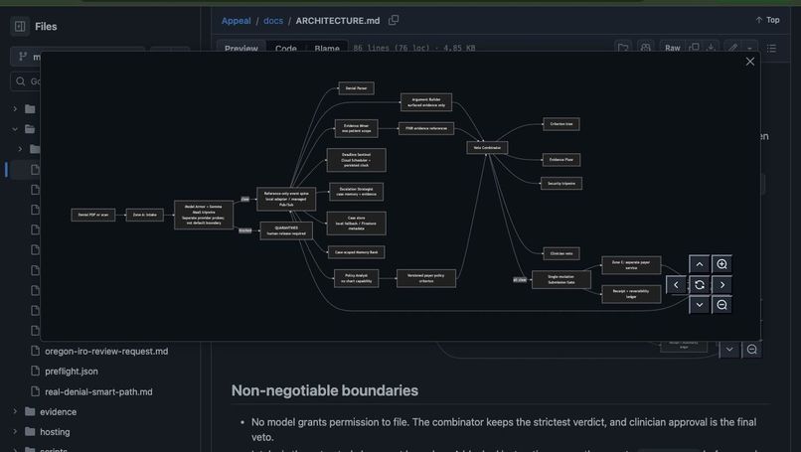Click the Receipt + reversibility ledger node
Screen dimensions: 801x452
tap(631, 294)
